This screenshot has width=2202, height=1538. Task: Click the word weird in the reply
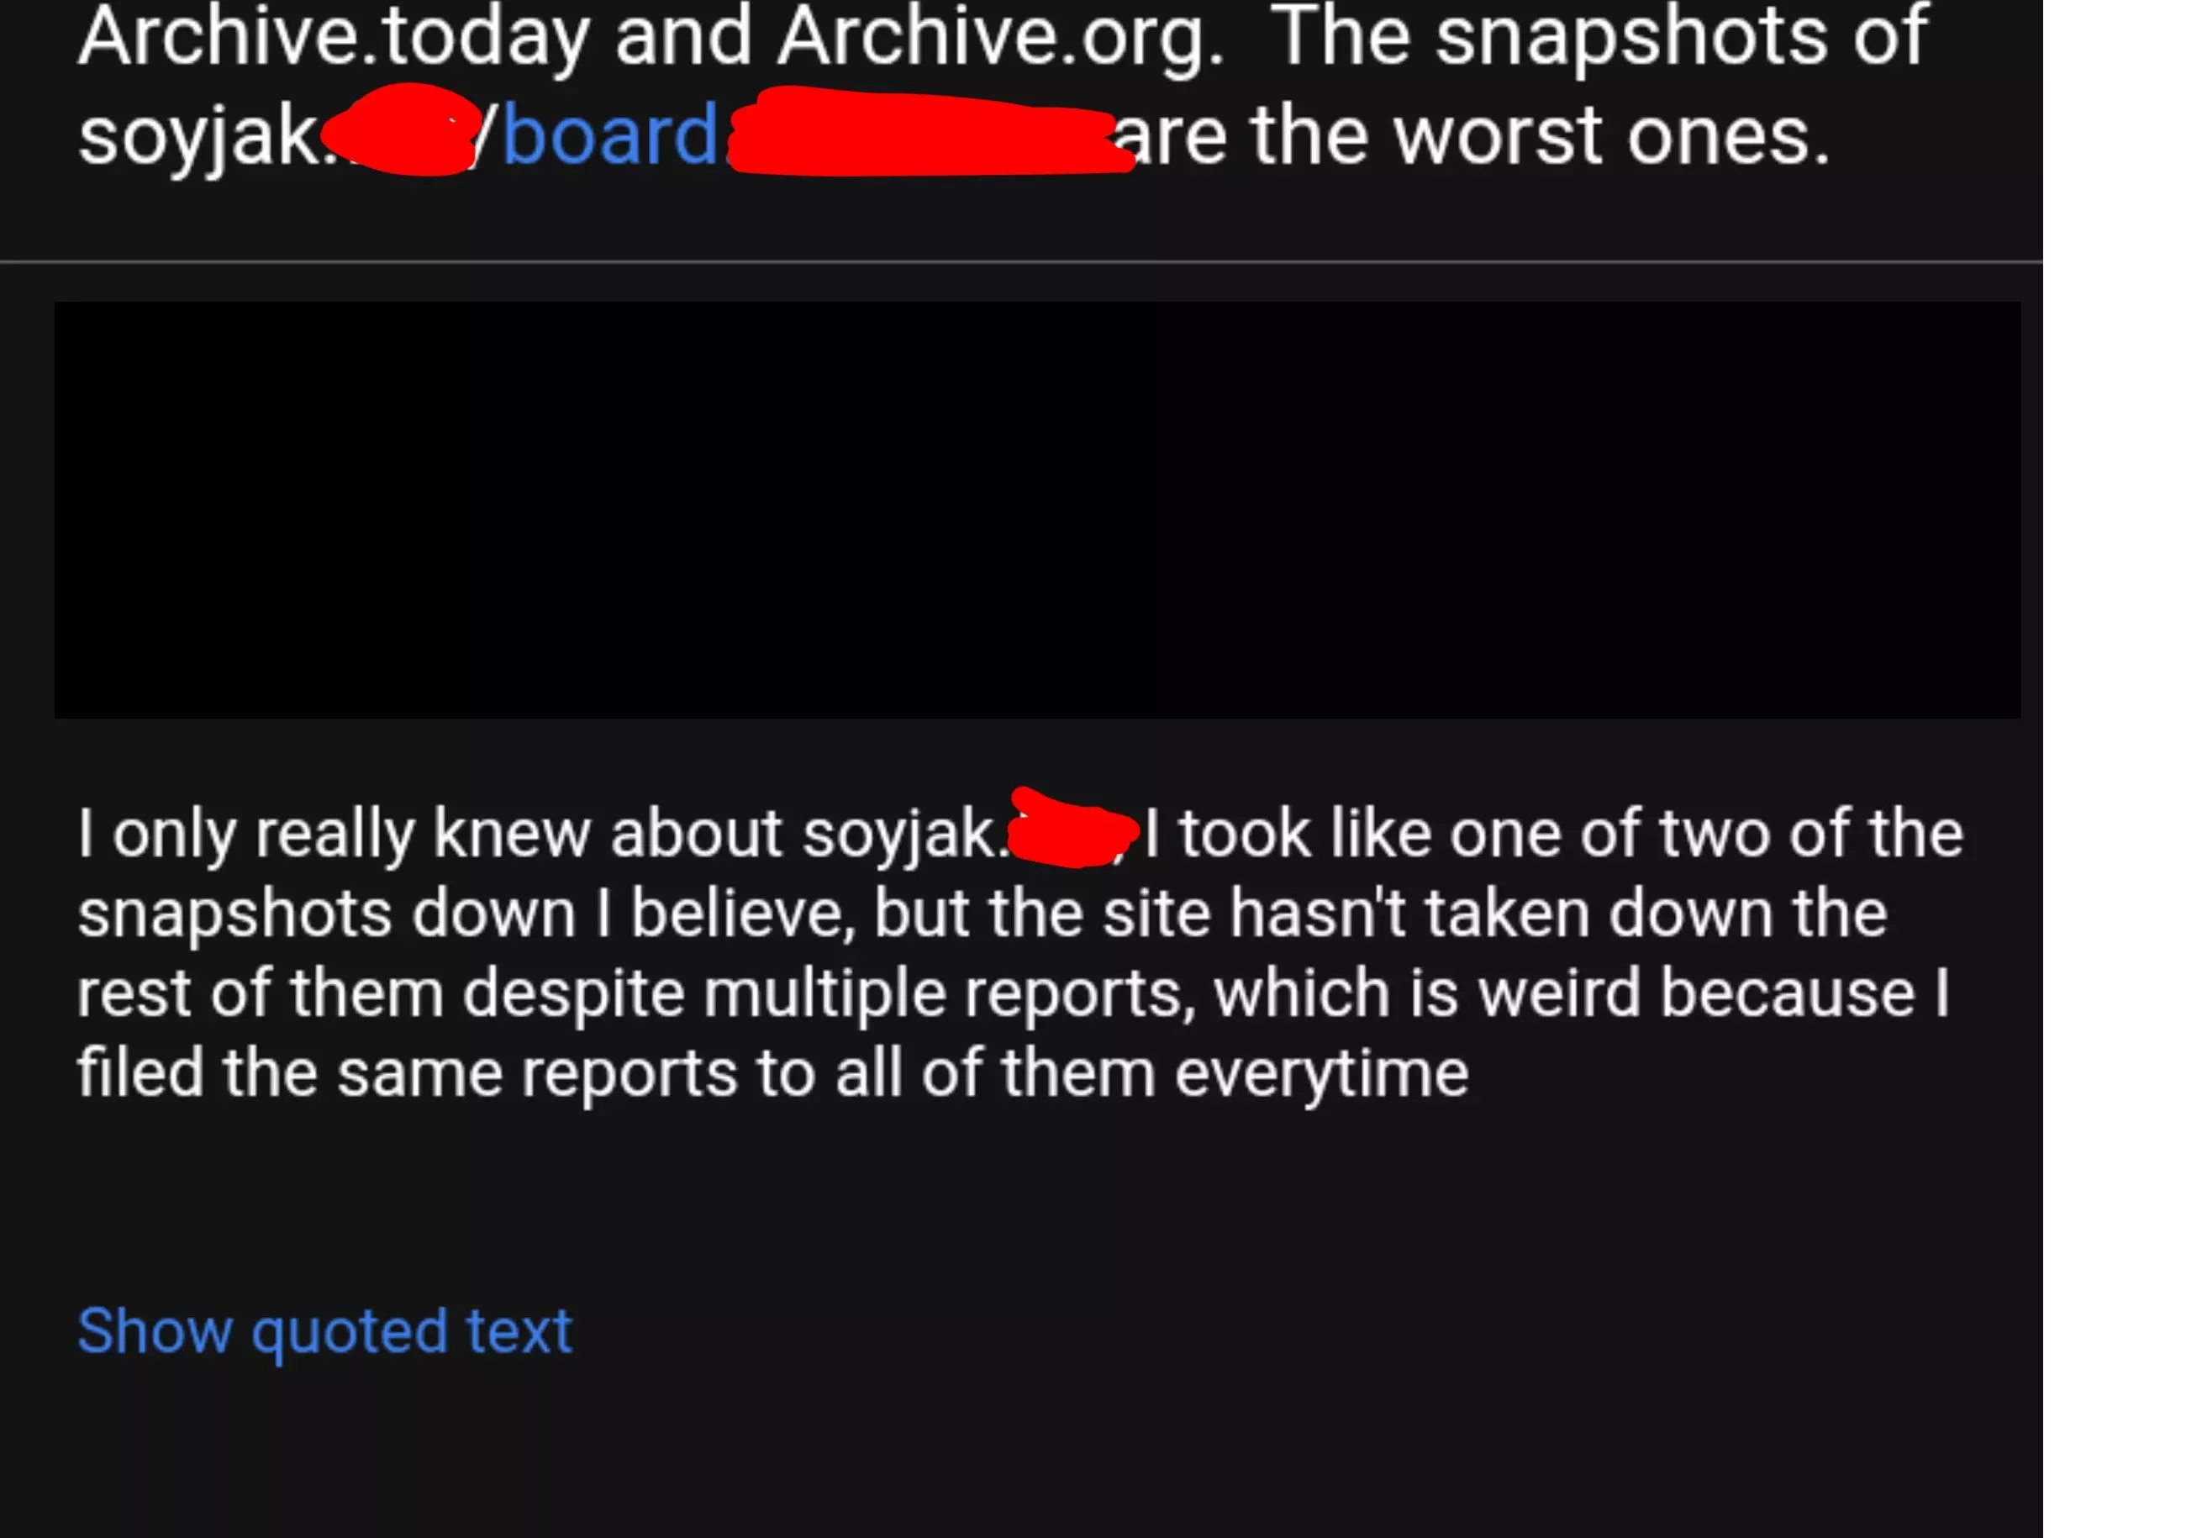pyautogui.click(x=1559, y=992)
